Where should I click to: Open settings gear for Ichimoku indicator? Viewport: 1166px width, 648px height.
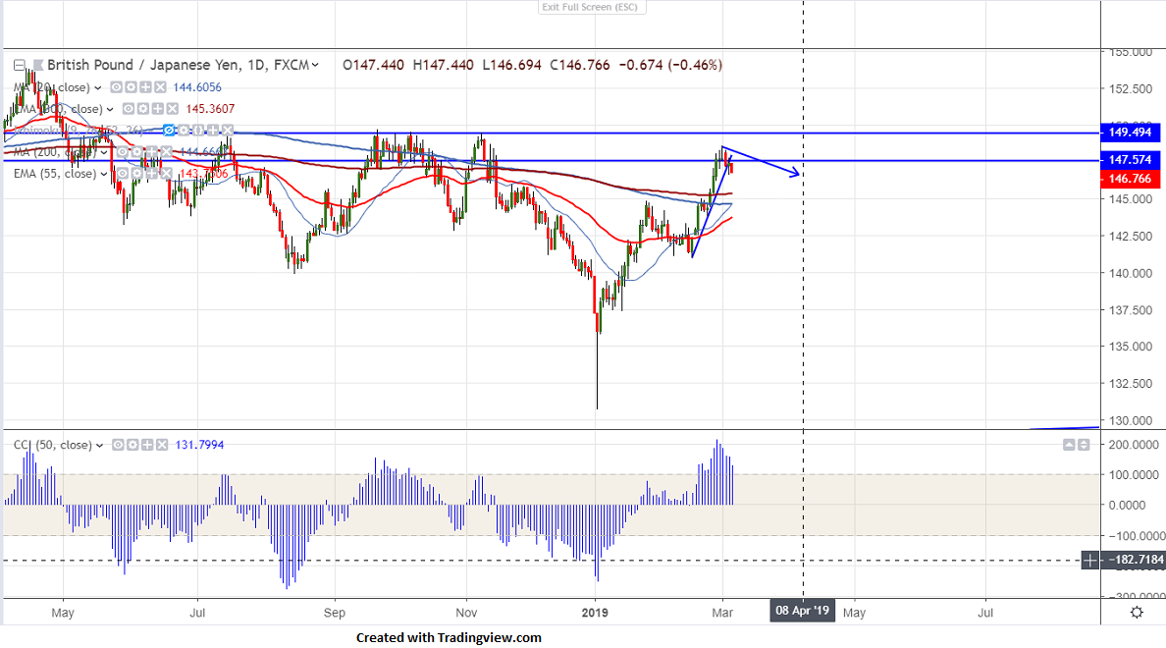coord(184,131)
